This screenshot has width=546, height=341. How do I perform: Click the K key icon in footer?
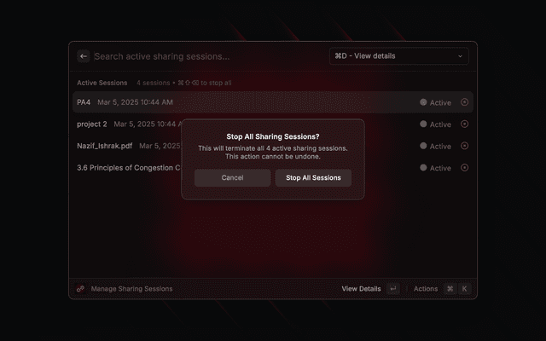point(464,288)
